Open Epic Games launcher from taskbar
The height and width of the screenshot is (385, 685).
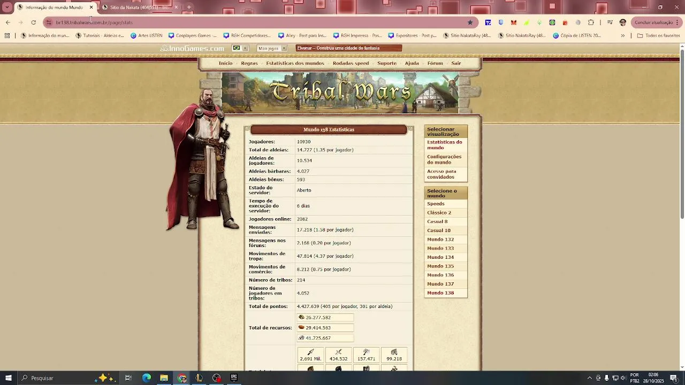[234, 378]
